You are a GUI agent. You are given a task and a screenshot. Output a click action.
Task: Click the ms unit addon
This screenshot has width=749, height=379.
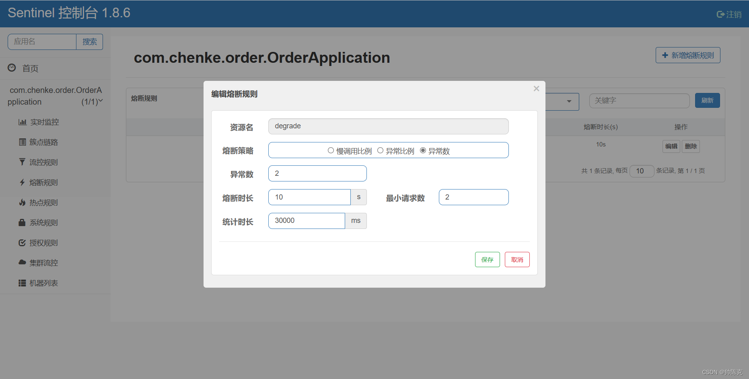[356, 221]
